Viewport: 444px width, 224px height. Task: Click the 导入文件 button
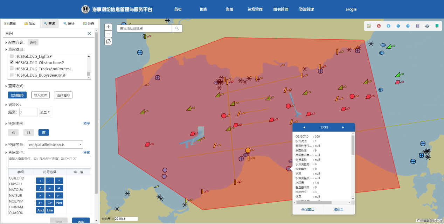(41, 95)
